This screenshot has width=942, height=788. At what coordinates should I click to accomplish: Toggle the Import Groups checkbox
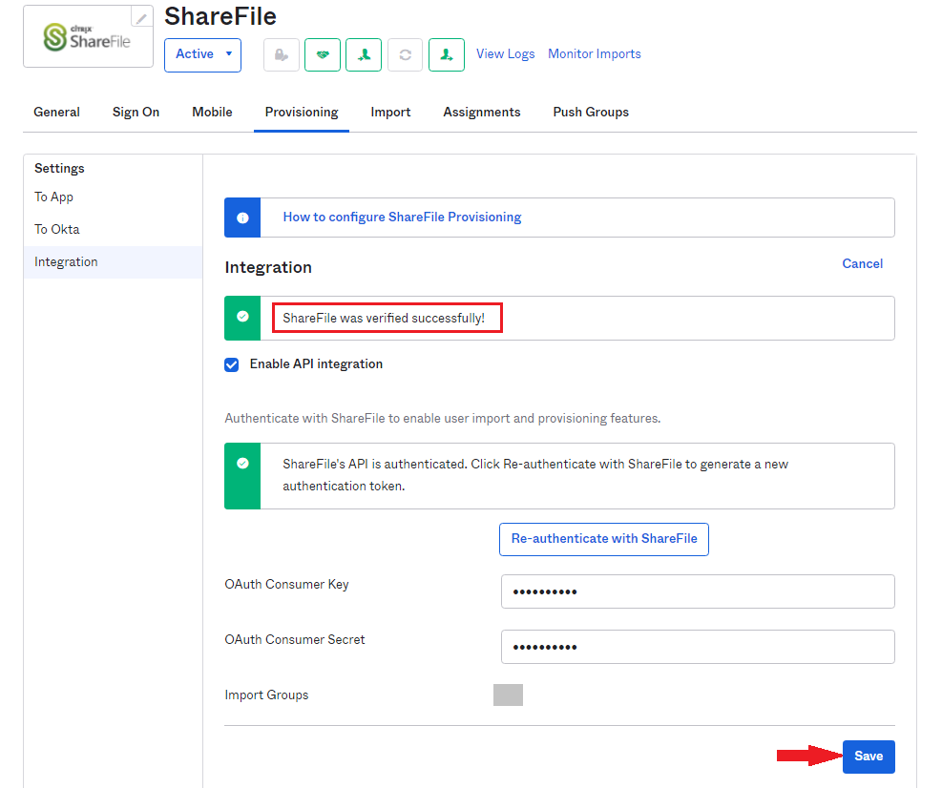tap(508, 695)
